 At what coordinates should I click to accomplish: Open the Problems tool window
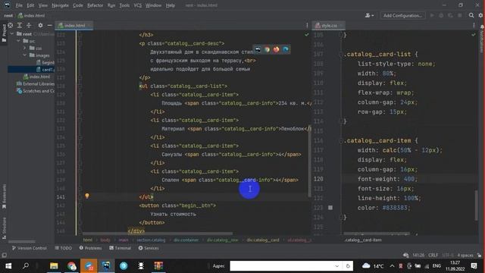90,248
